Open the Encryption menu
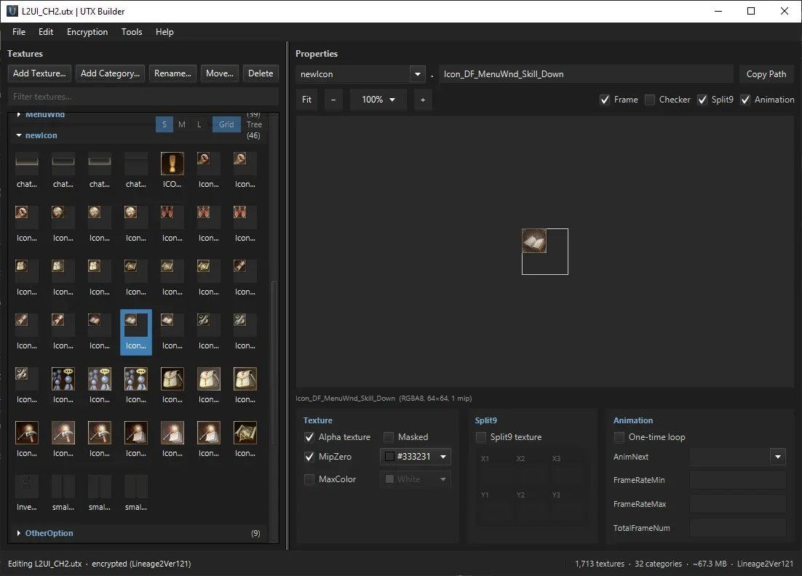This screenshot has width=802, height=576. click(x=87, y=32)
